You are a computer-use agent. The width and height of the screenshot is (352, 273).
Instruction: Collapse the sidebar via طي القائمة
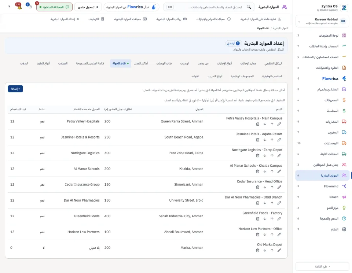(x=322, y=266)
